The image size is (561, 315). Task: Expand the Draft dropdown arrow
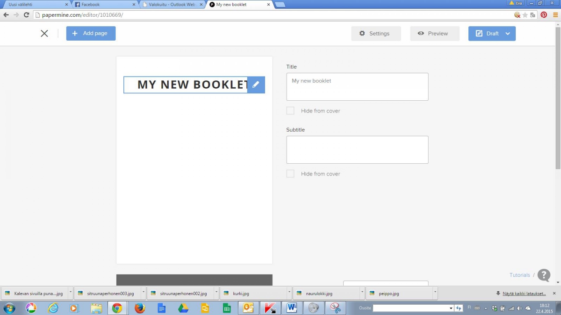(x=508, y=34)
